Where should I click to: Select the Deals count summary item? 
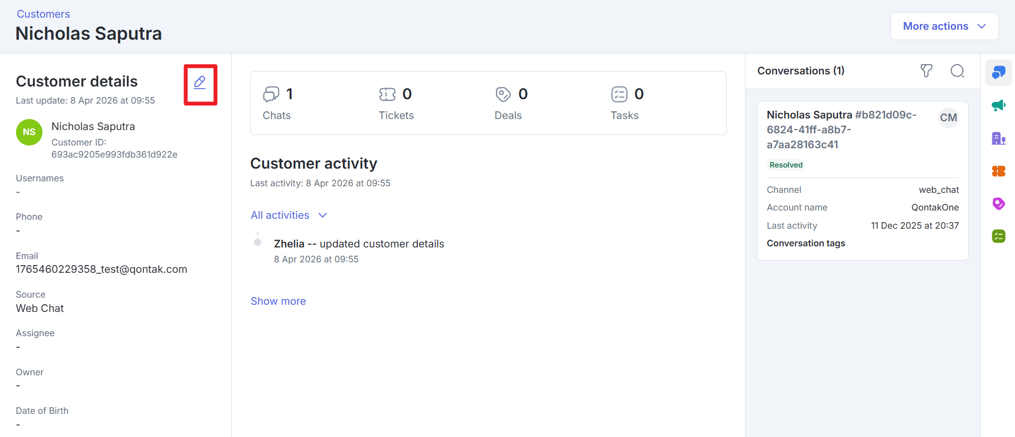click(x=510, y=104)
